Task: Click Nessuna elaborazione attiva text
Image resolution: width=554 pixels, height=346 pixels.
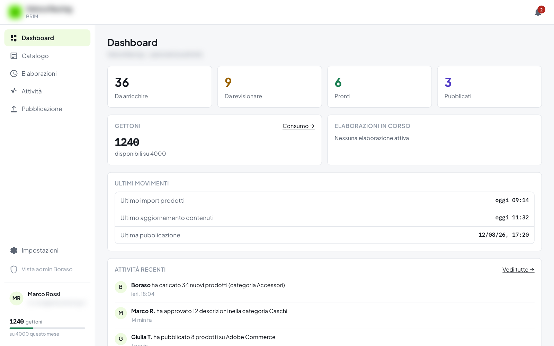Action: coord(372,138)
